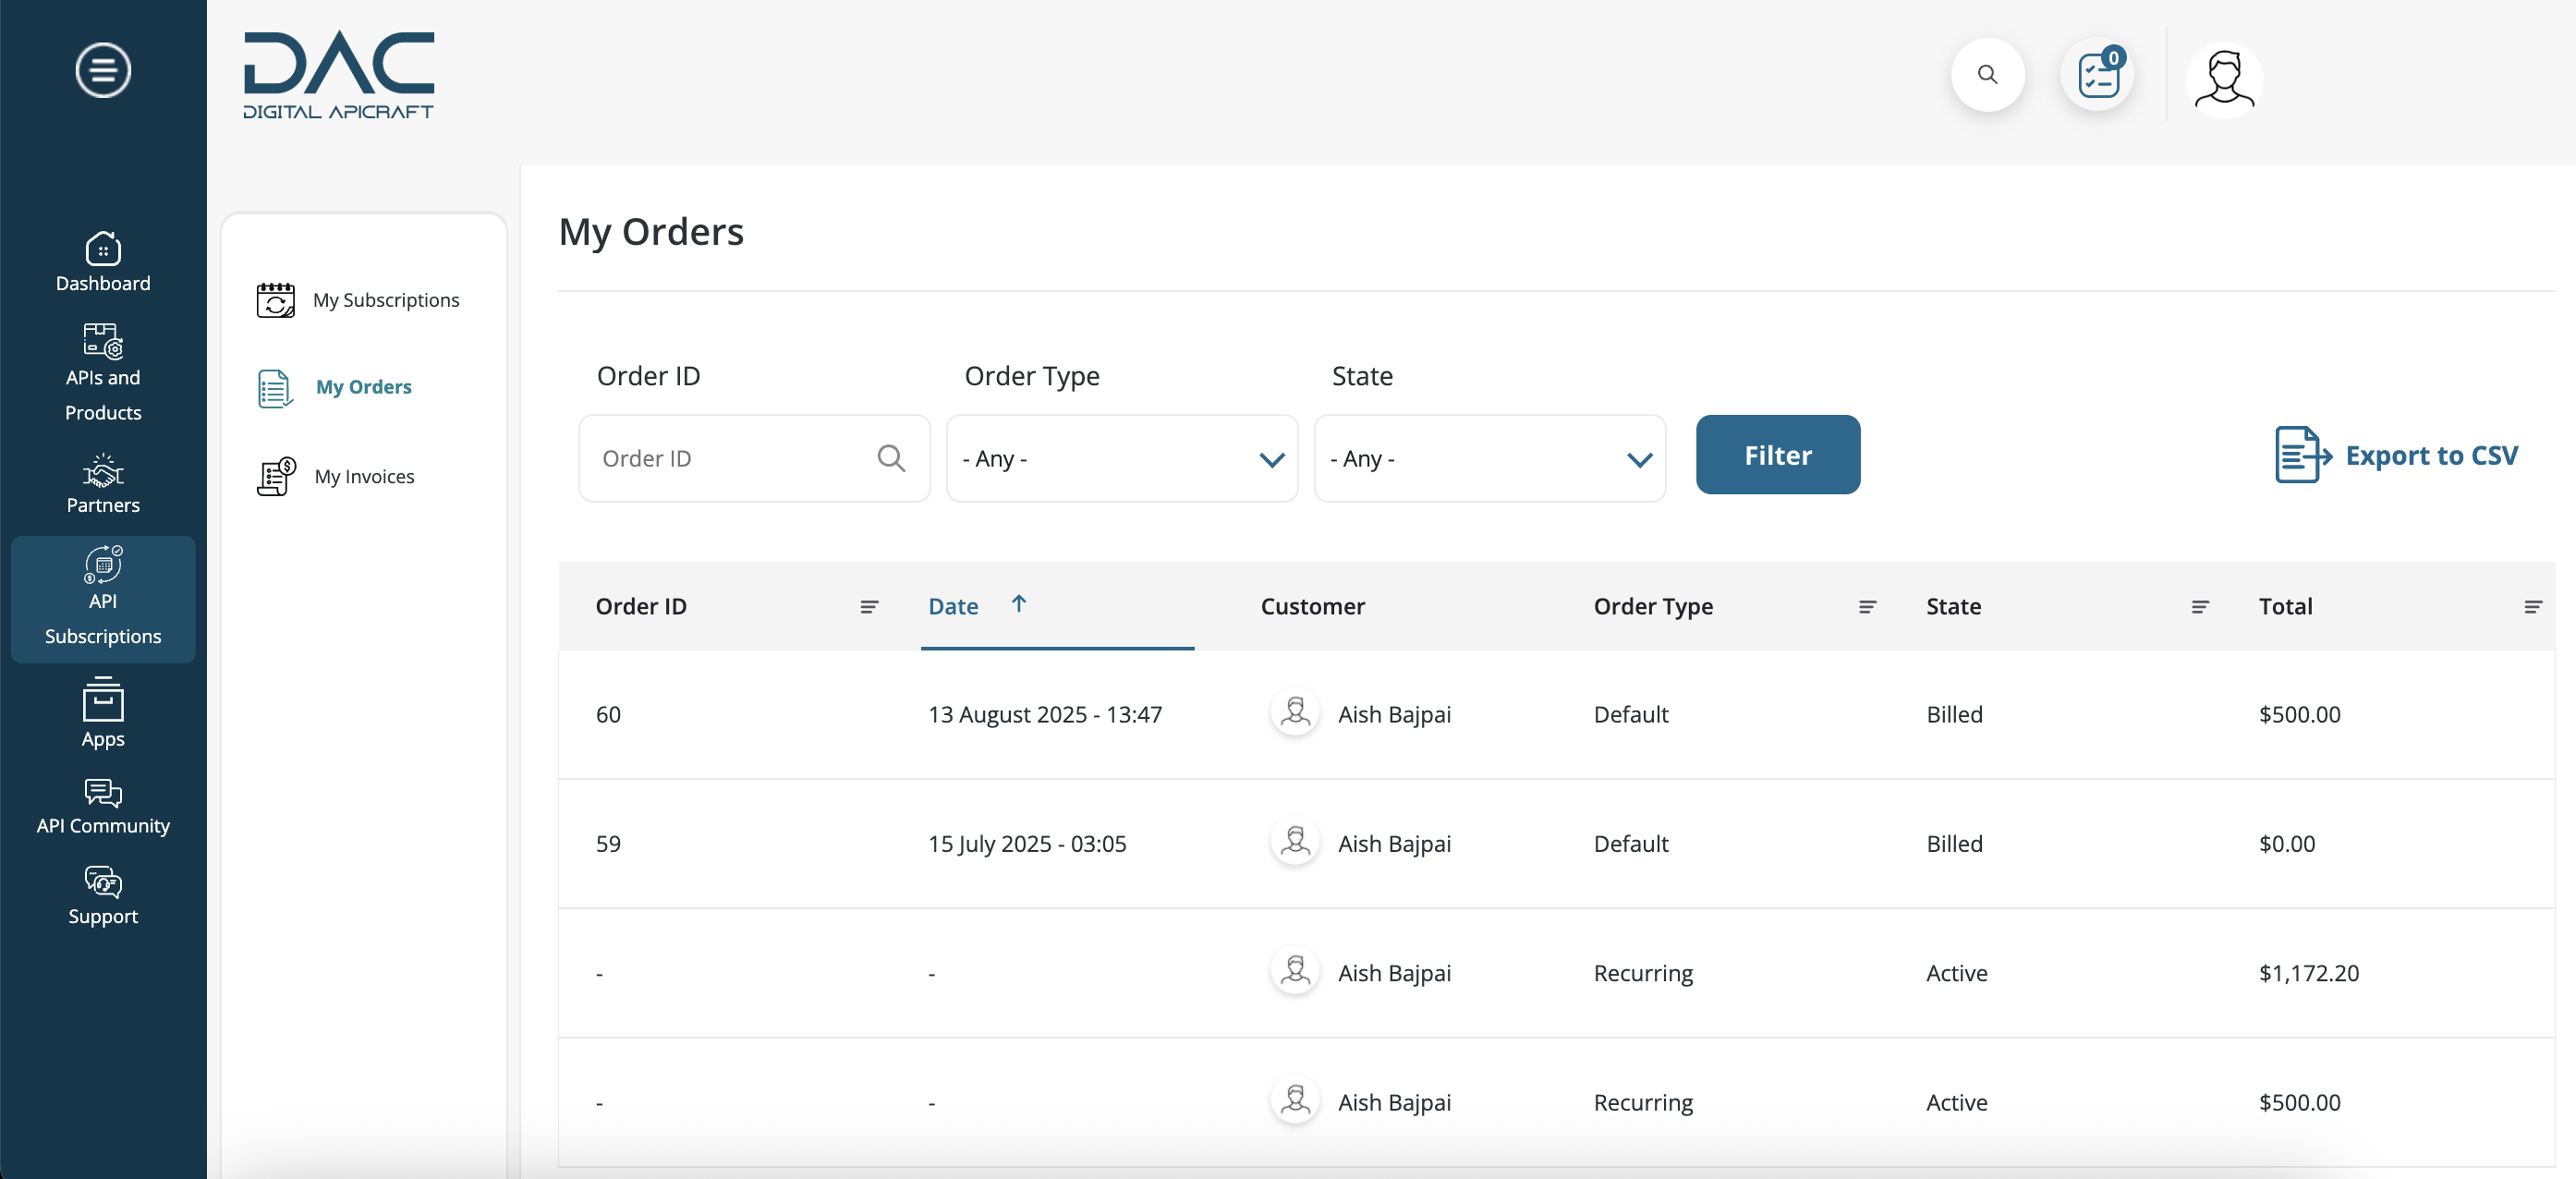Viewport: 2576px width, 1179px height.
Task: Select API Subscriptions in sidebar
Action: coord(103,598)
